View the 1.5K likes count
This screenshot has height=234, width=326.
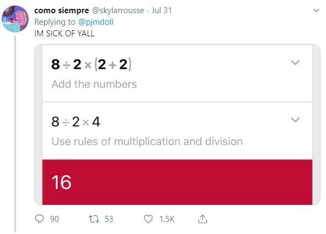tap(167, 219)
